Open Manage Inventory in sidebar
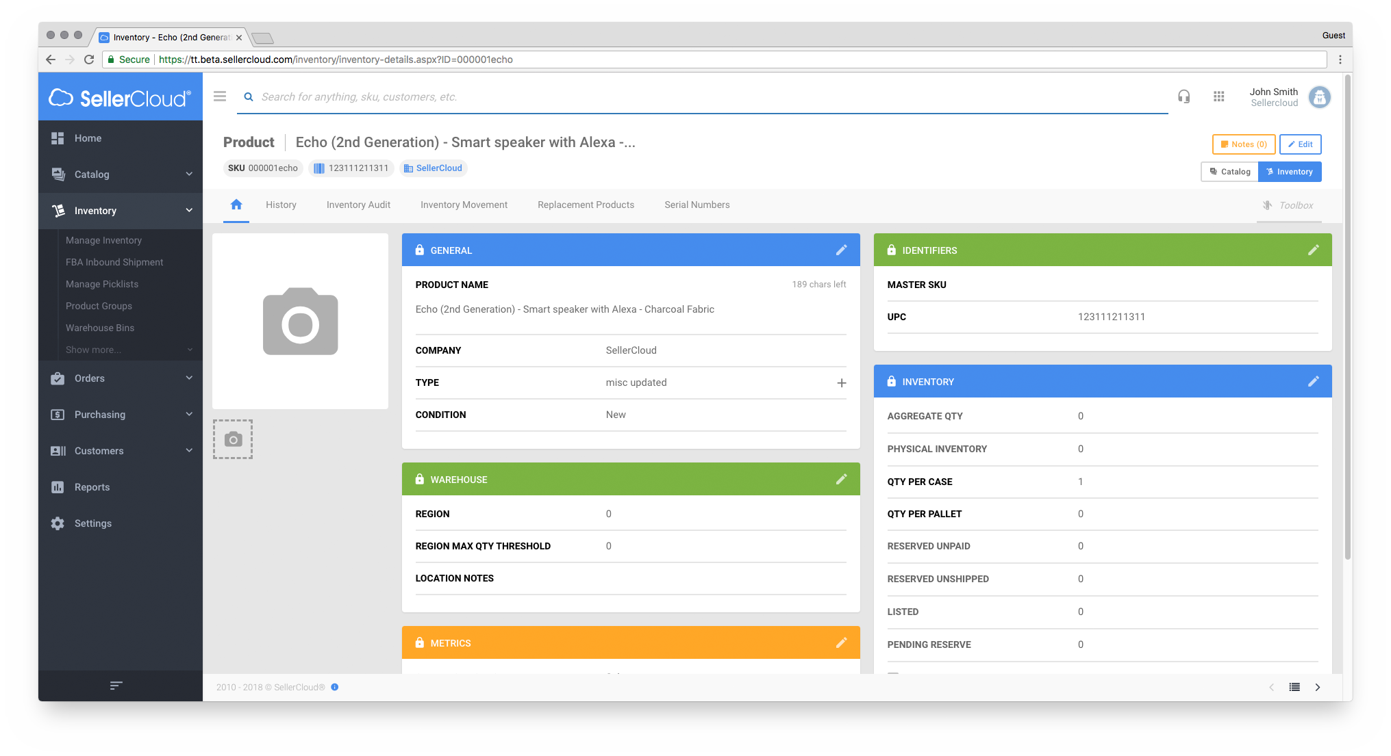Viewport: 1391px width, 756px height. 103,240
